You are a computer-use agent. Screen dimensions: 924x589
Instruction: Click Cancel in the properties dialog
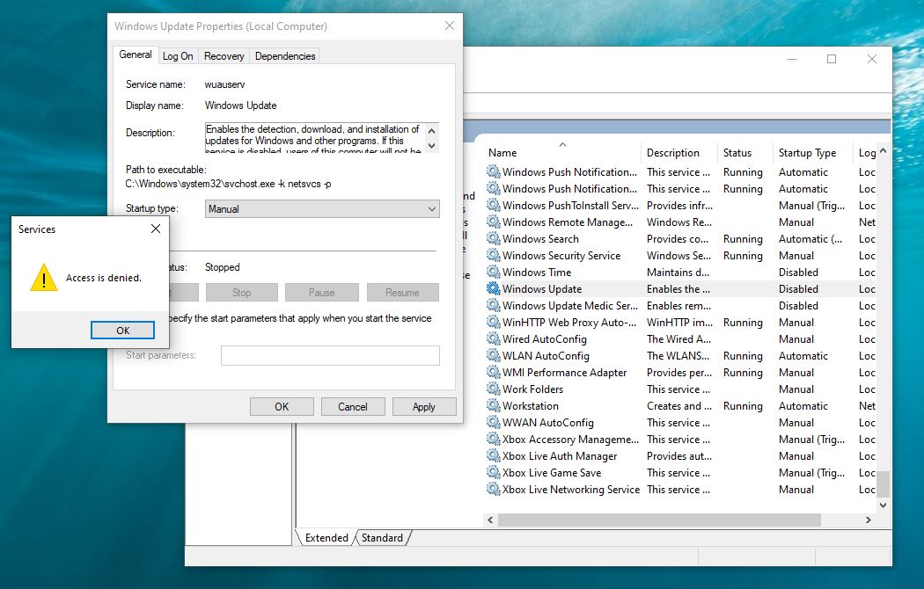pyautogui.click(x=352, y=407)
